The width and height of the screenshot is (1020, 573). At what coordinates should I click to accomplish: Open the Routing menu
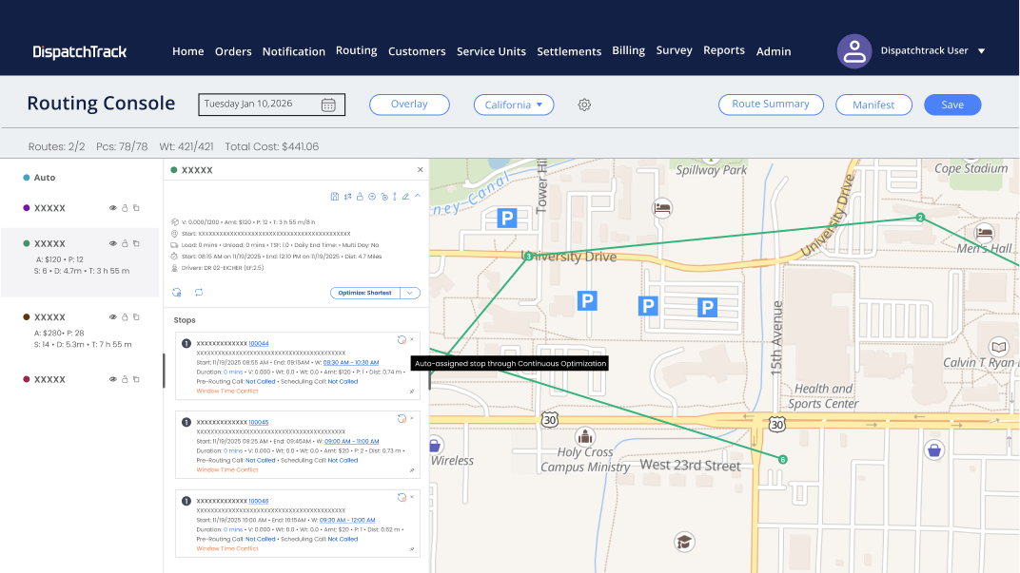click(357, 50)
